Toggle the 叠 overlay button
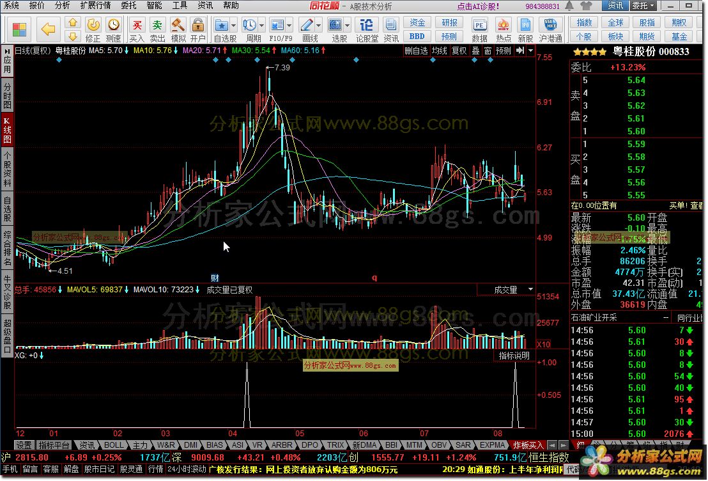 (475, 51)
